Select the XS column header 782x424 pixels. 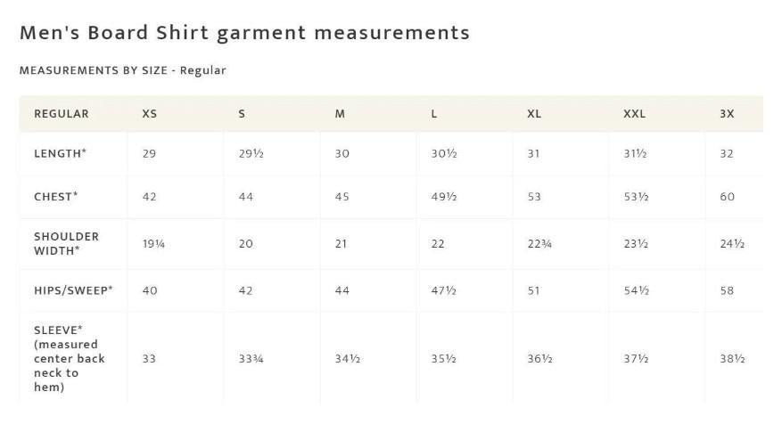150,114
